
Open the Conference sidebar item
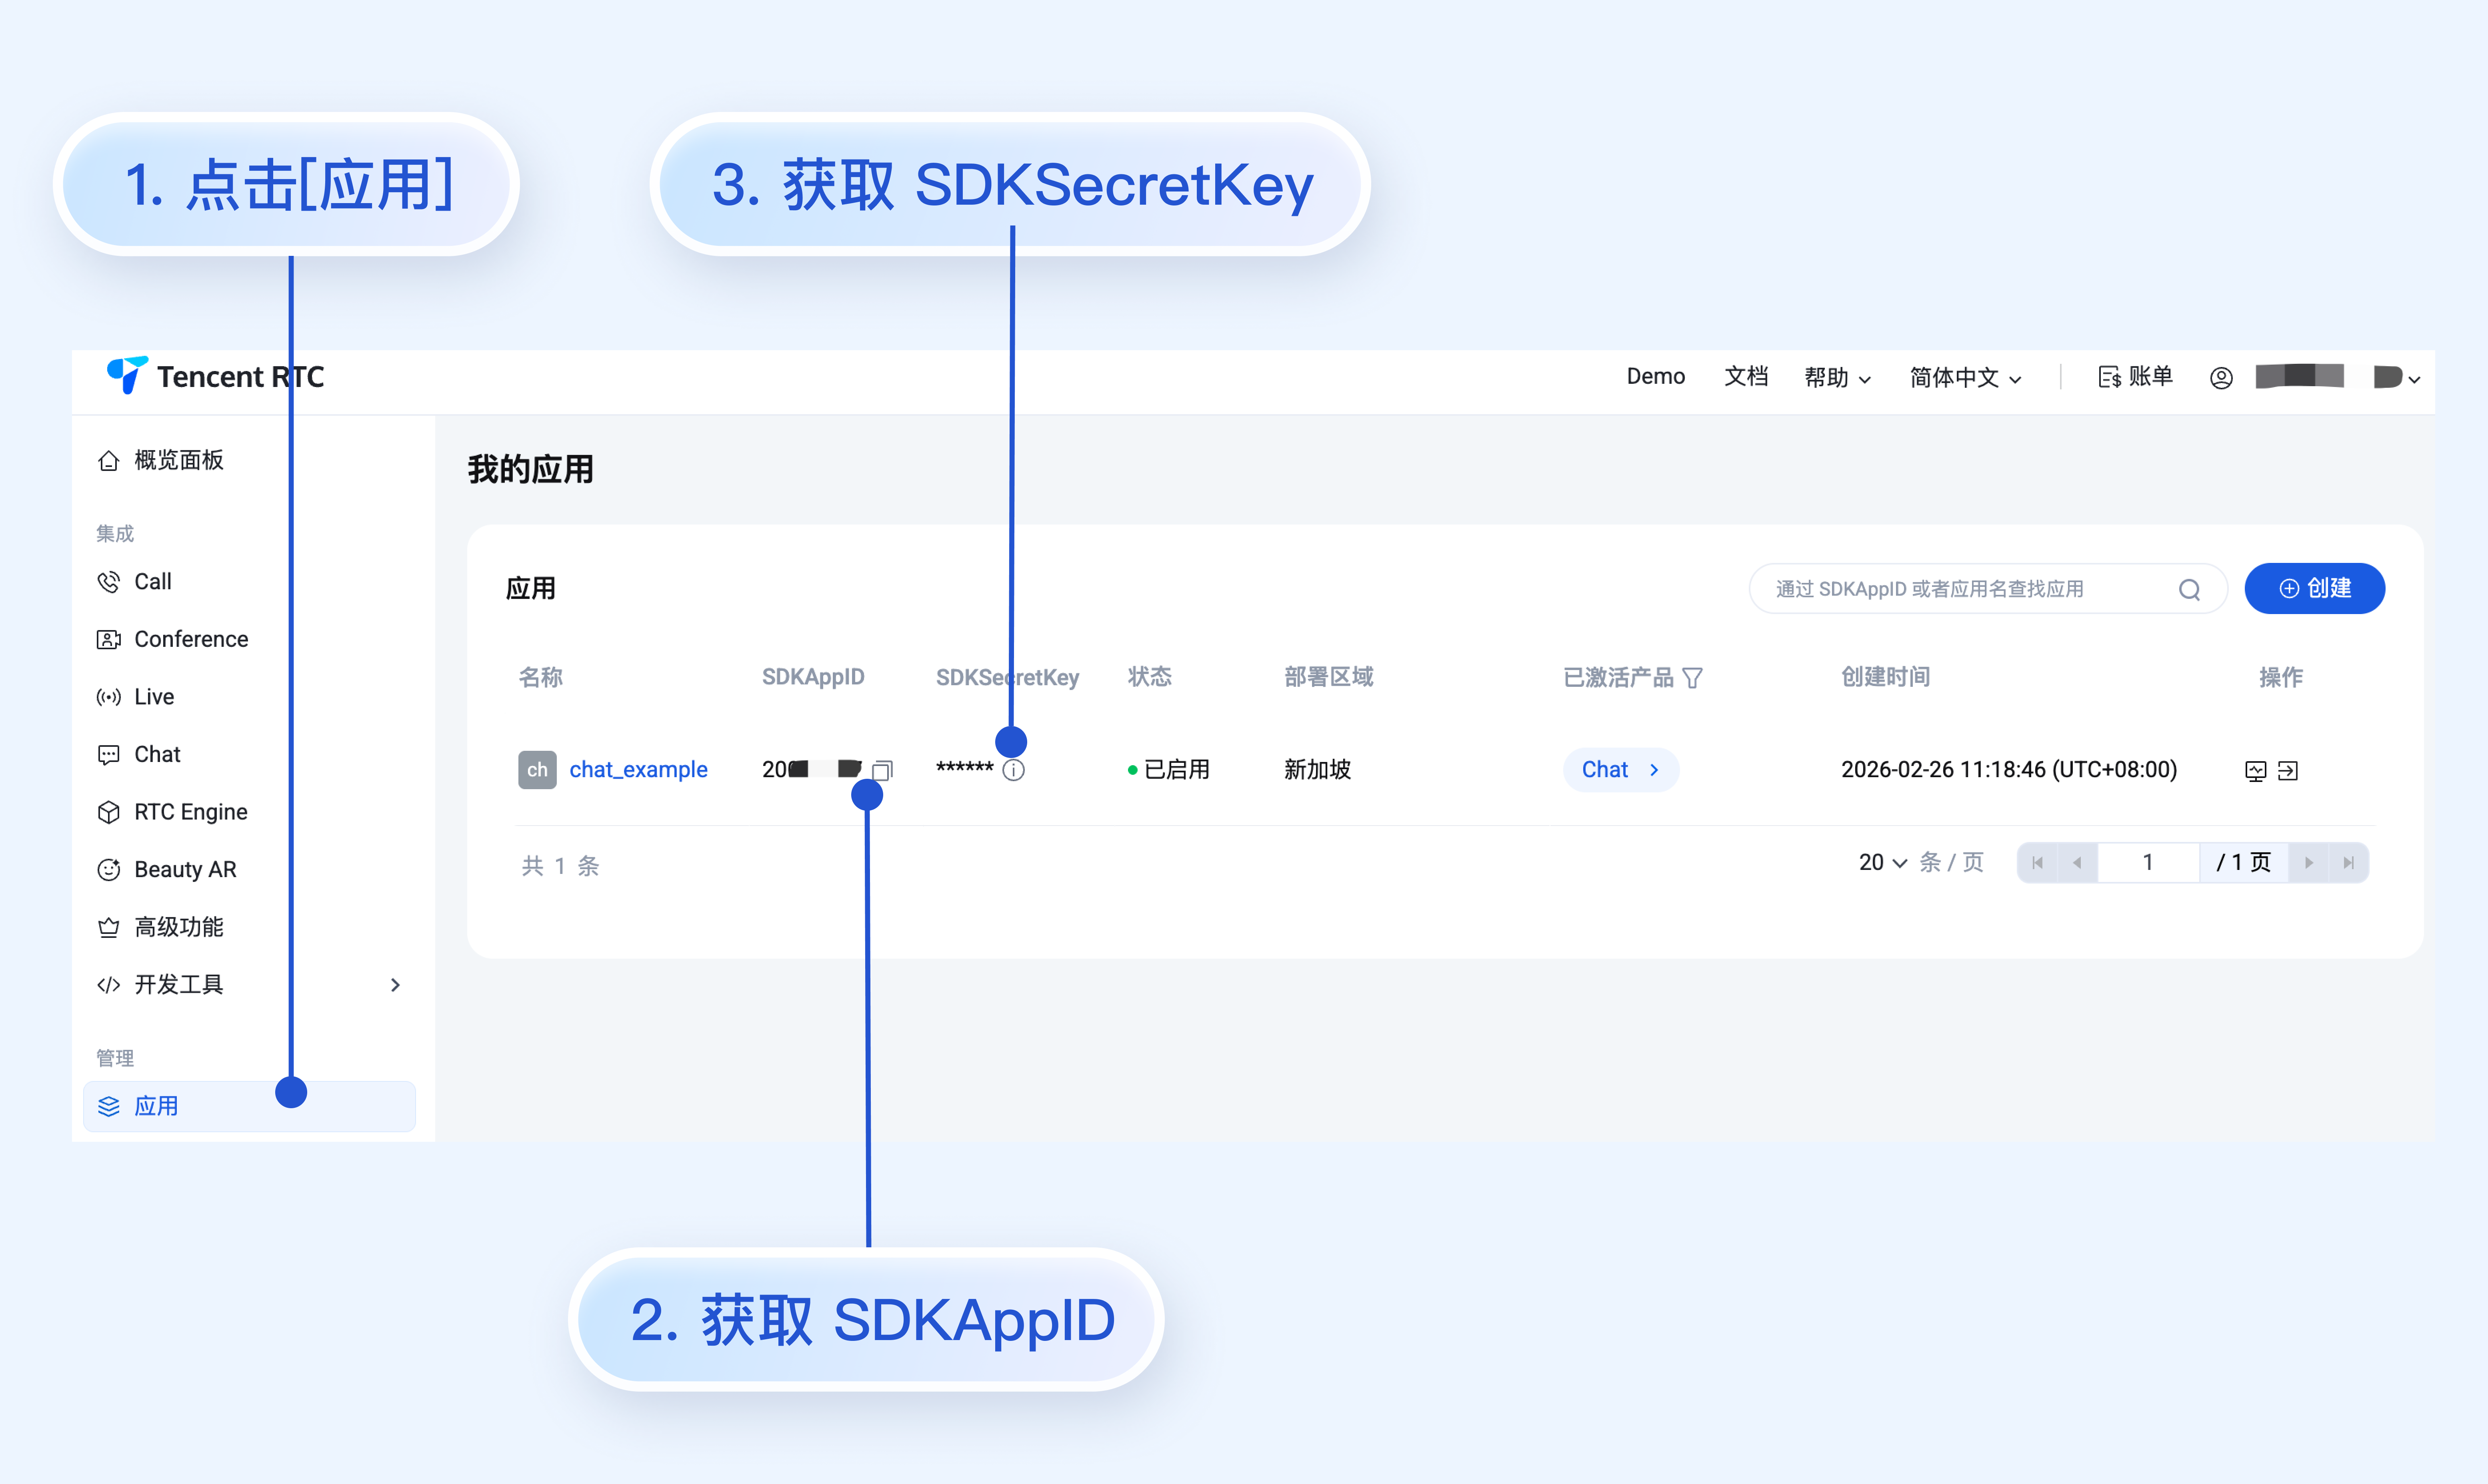click(191, 639)
